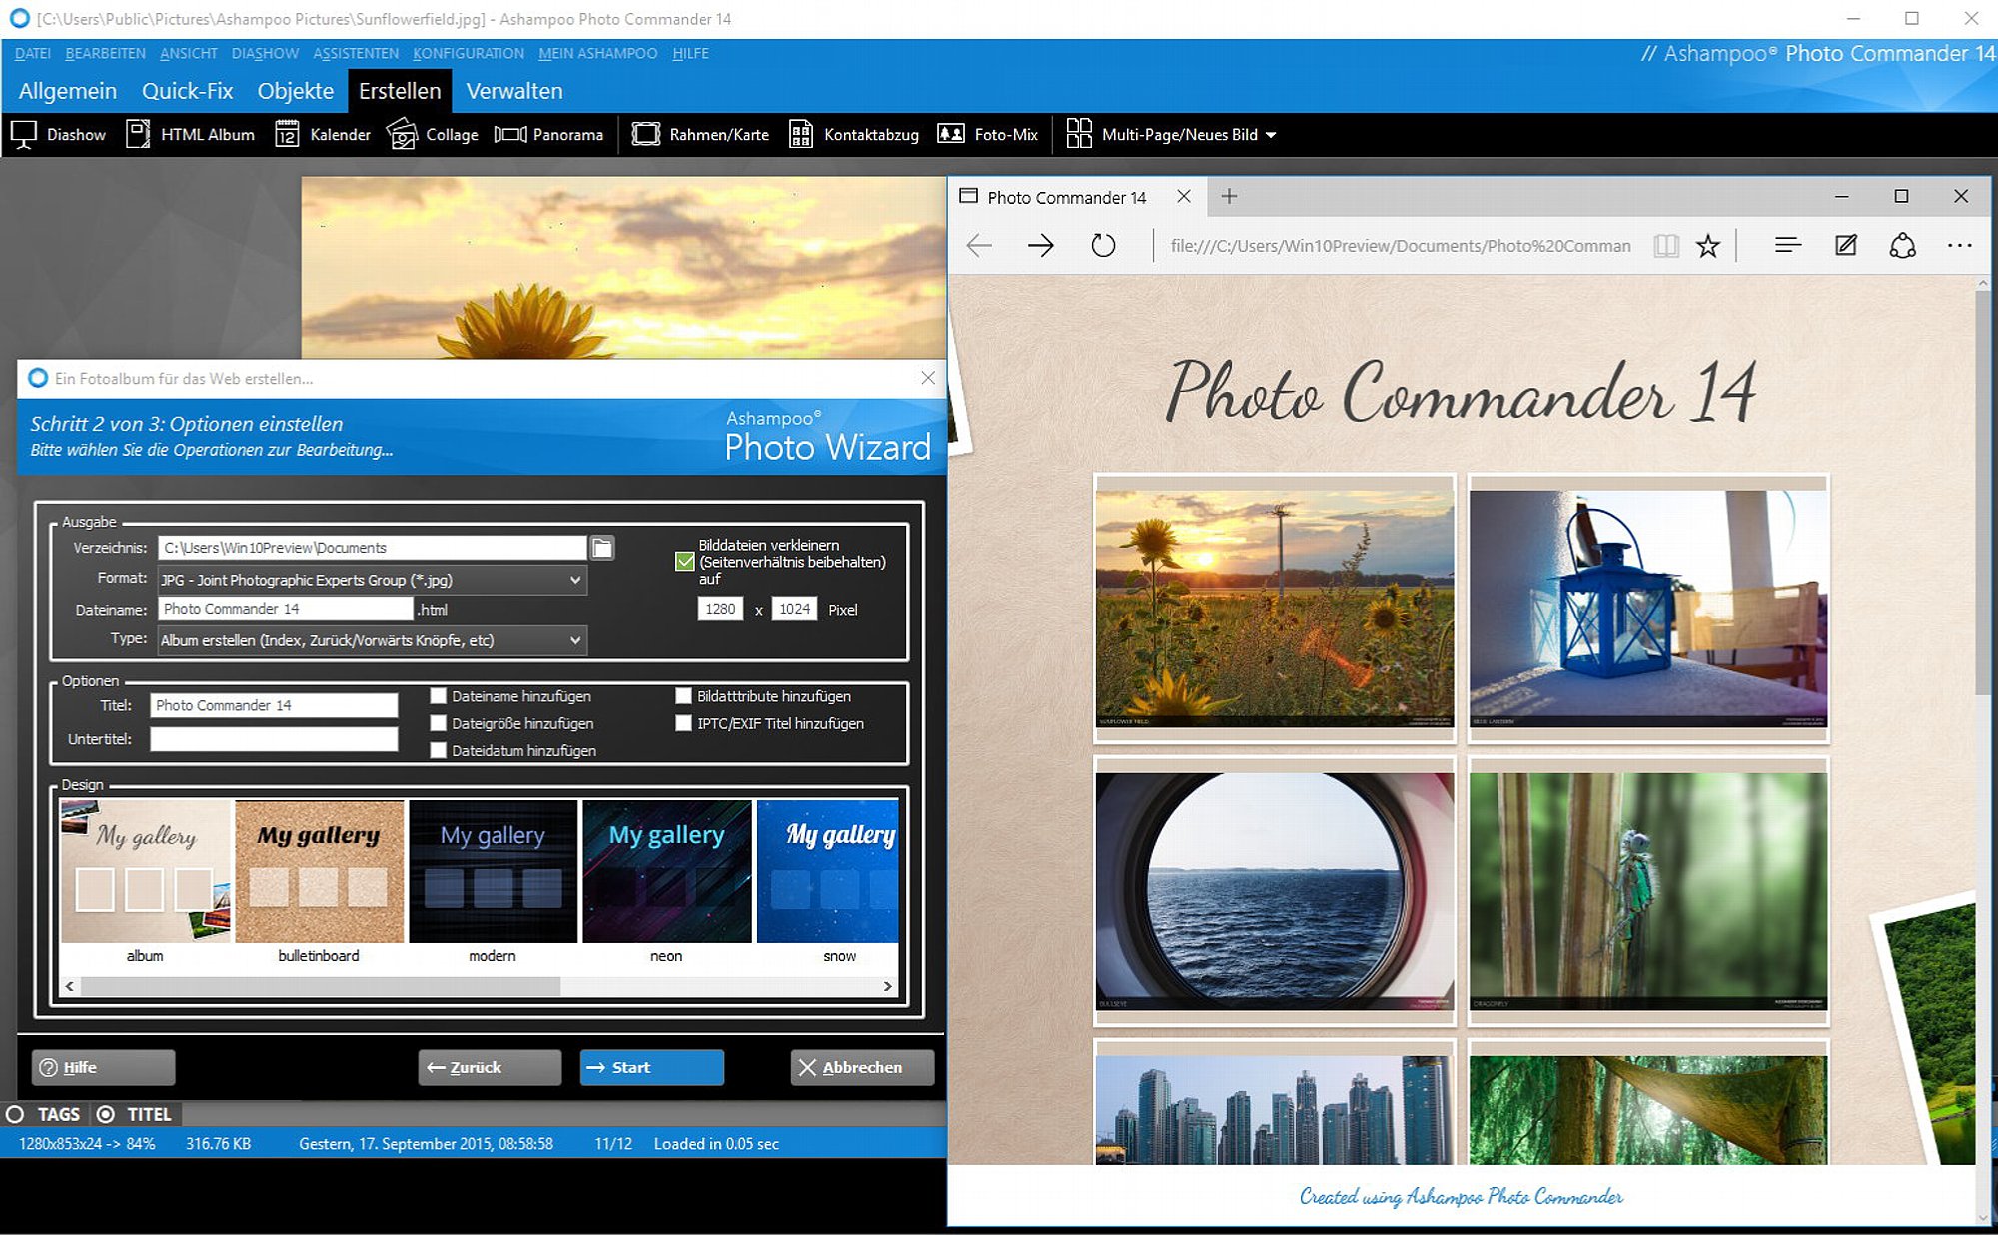Enable Dateiname hinzufügen checkbox
Viewport: 1998px width, 1235px height.
(x=438, y=696)
